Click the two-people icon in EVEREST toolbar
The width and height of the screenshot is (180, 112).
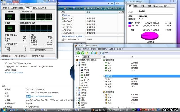pos(96,53)
